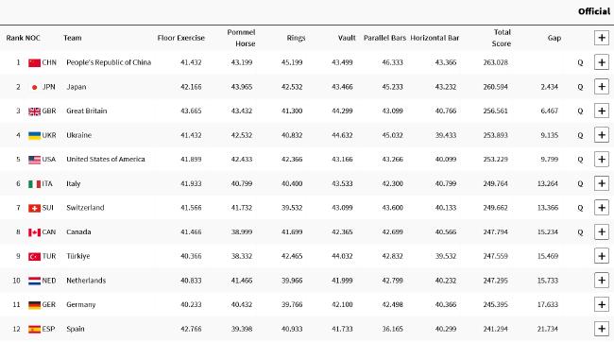
Task: Open Great Britain row plus button
Action: click(x=602, y=111)
